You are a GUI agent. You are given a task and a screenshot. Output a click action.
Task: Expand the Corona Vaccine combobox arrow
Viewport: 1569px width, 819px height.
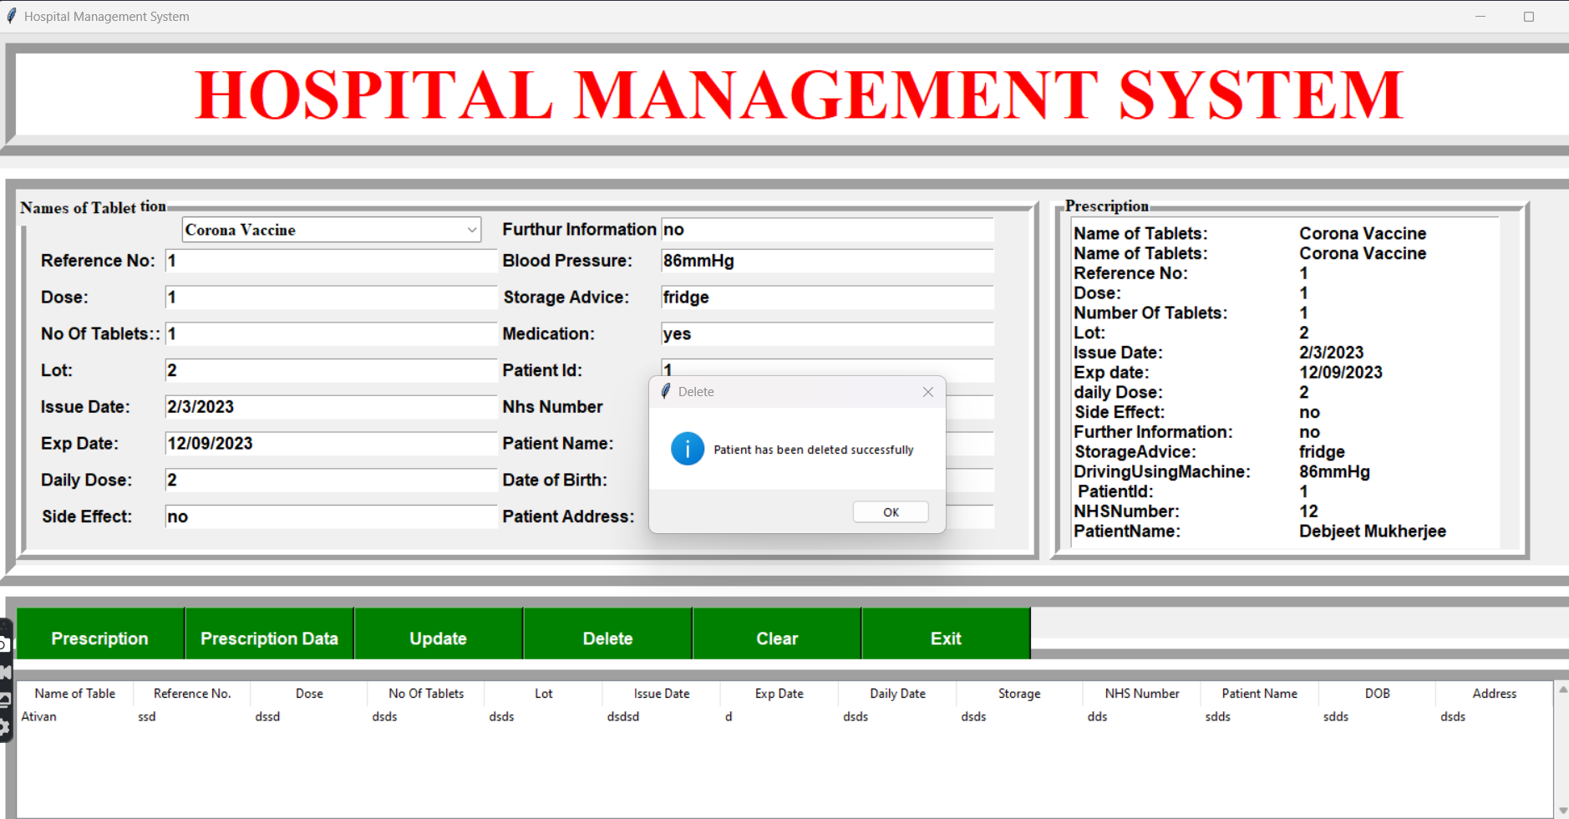pos(472,229)
